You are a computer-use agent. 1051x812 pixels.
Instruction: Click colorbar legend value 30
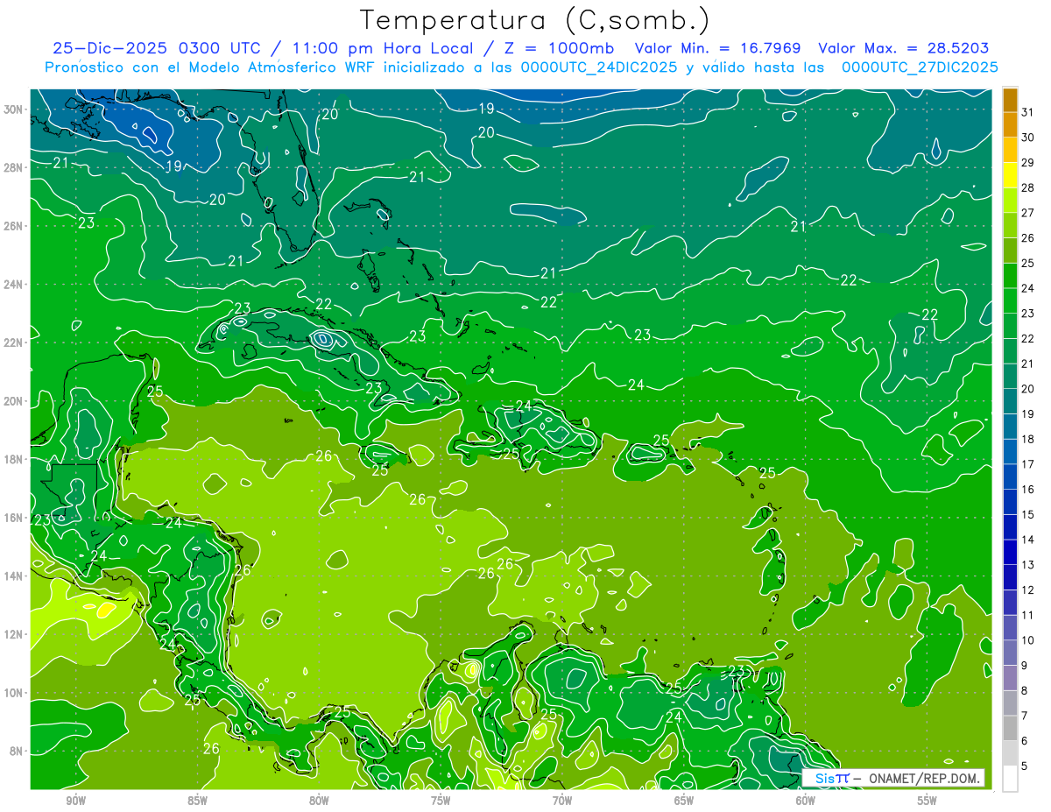[x=1028, y=138]
